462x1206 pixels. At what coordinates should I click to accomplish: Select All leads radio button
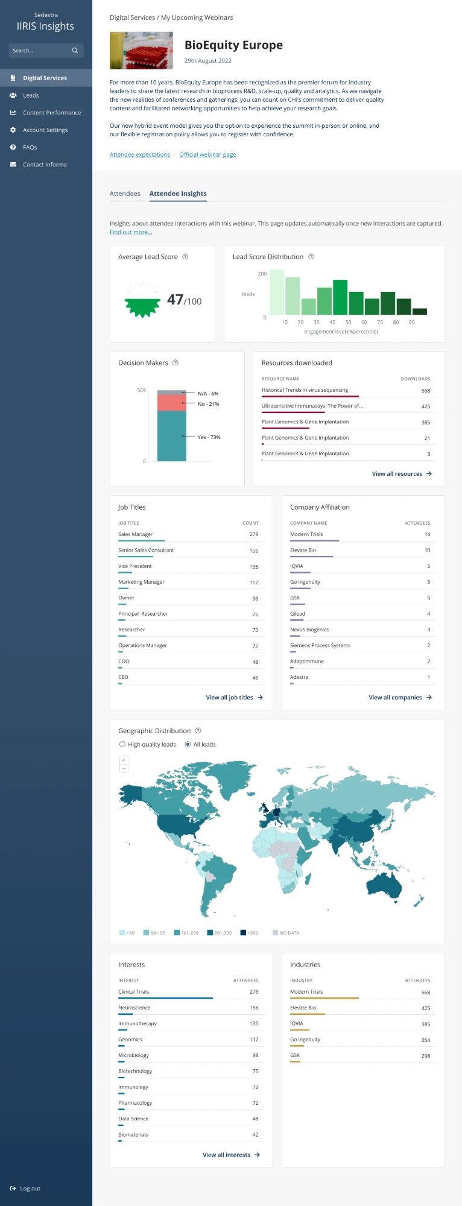click(188, 744)
